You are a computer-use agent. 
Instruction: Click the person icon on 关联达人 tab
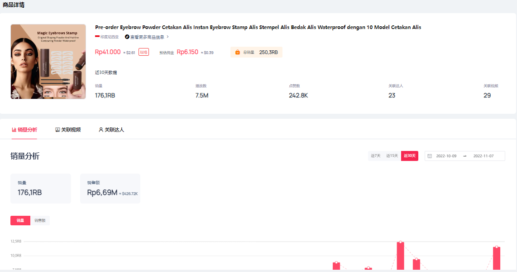click(101, 130)
